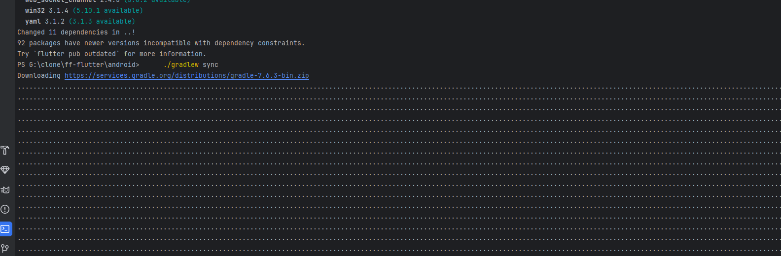This screenshot has height=256, width=781.
Task: Click the 'Try `flutter pub outdated`' line
Action: [112, 54]
